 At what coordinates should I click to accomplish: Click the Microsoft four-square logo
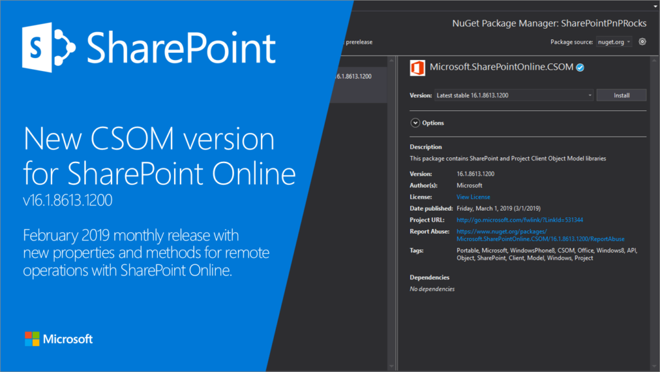[x=32, y=339]
